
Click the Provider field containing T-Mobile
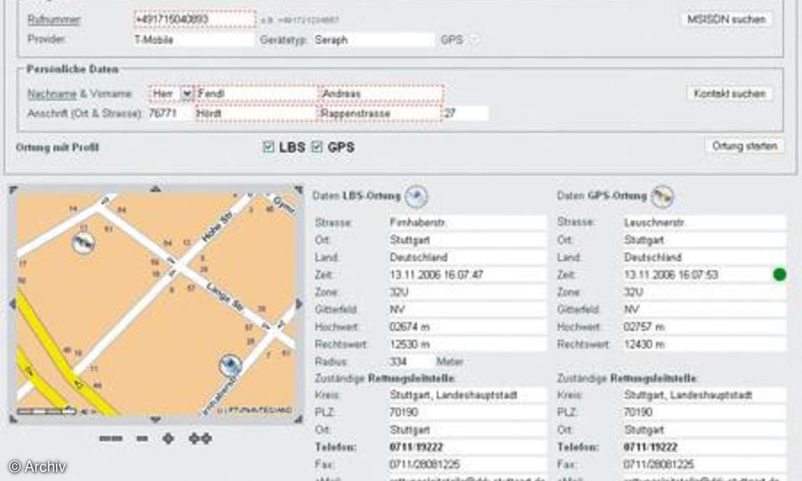click(x=194, y=39)
